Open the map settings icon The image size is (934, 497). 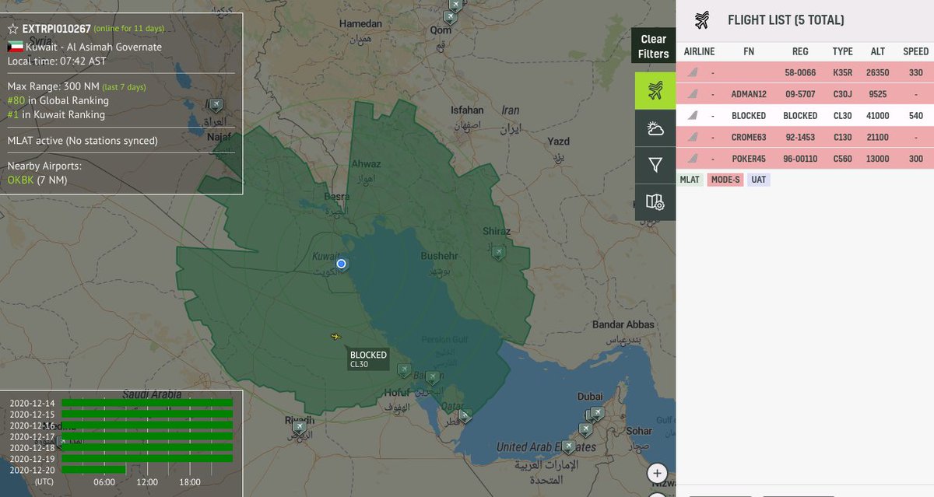(x=655, y=202)
